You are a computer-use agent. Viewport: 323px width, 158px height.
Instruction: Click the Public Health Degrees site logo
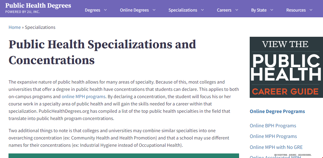38,8
